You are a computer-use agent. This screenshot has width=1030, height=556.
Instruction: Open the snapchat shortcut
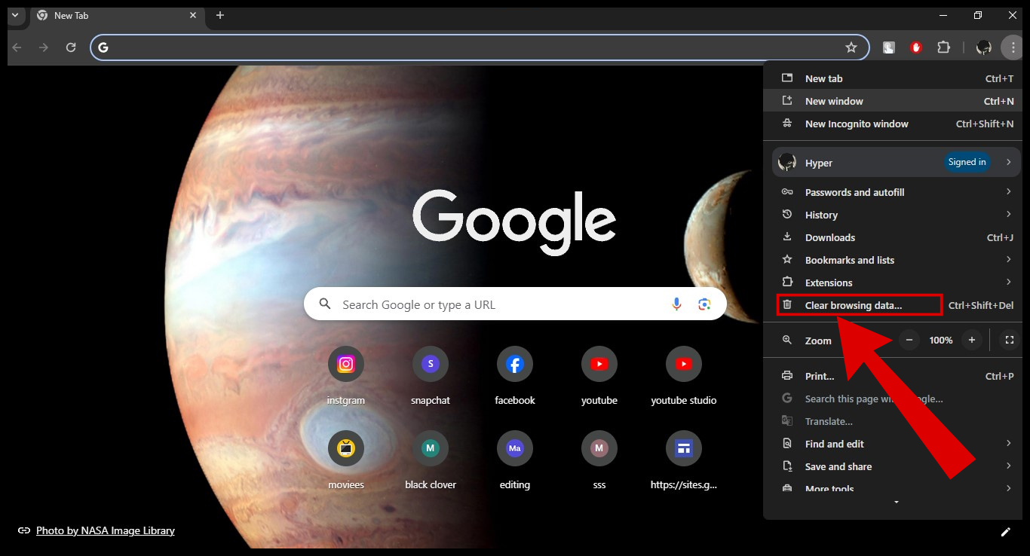click(431, 374)
